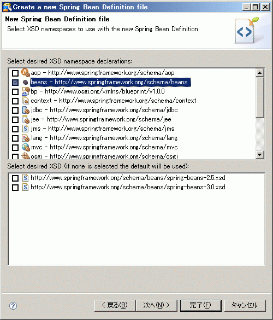Select spring-beans-2.5.xsd URL text

[128, 178]
